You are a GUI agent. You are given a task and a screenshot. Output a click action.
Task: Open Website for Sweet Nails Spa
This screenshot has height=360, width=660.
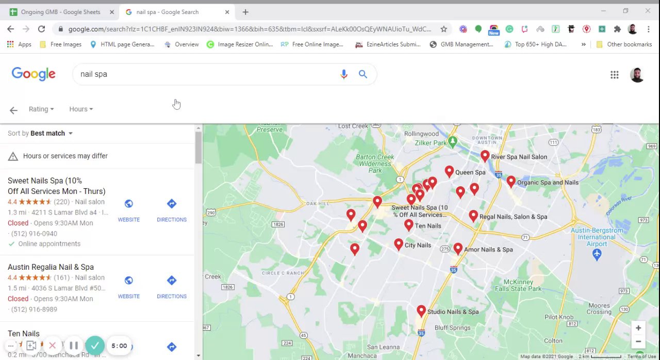128,210
